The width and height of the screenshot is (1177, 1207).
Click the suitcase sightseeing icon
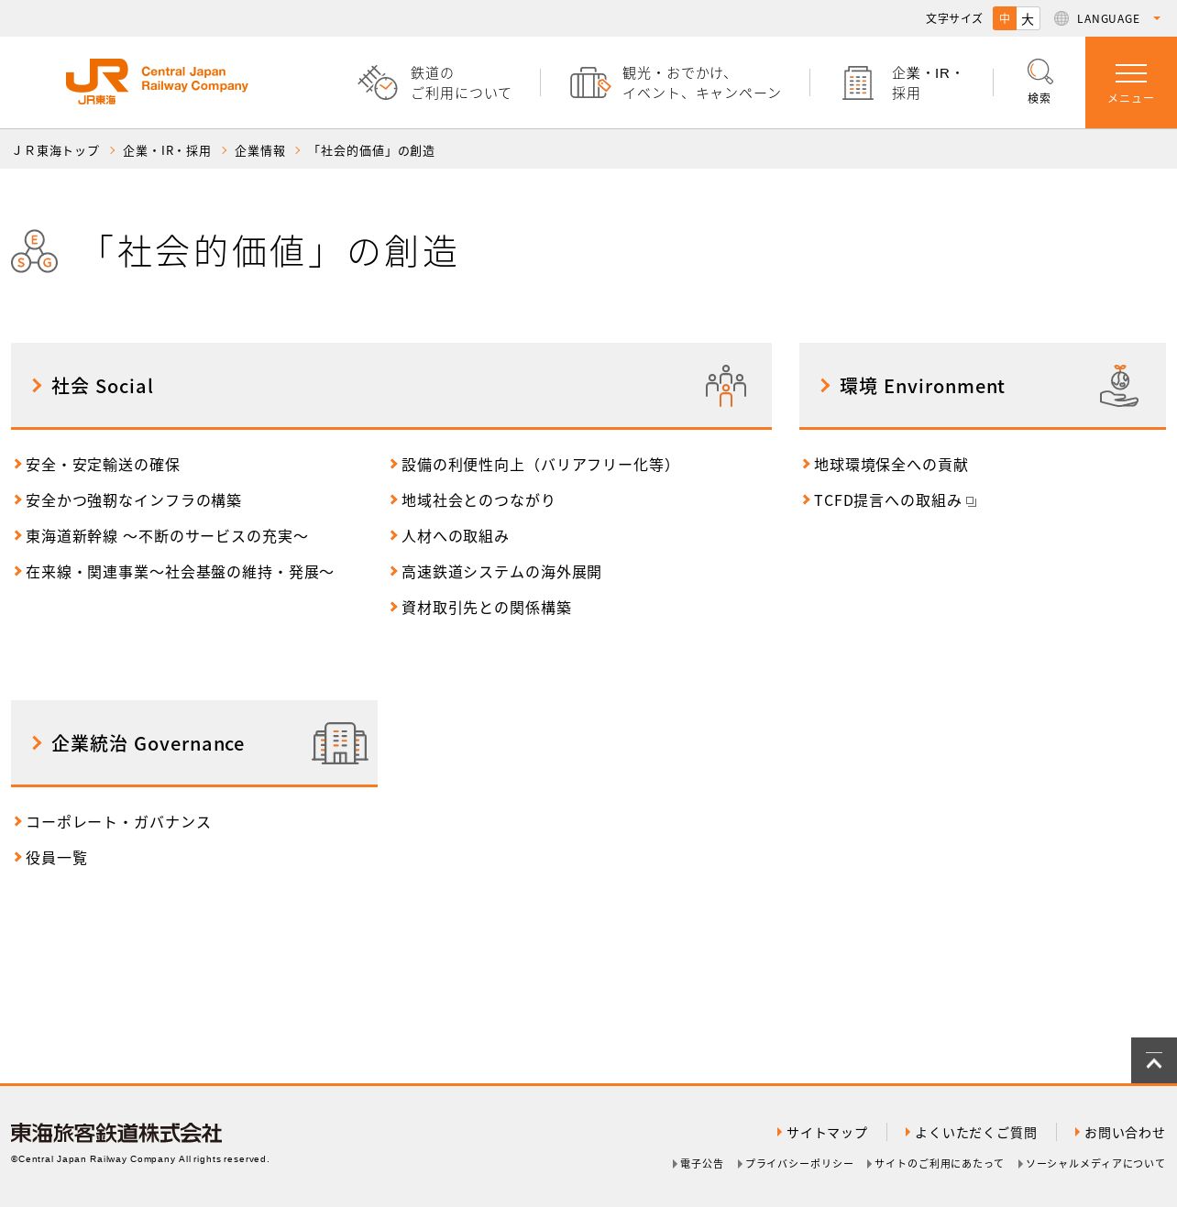590,82
